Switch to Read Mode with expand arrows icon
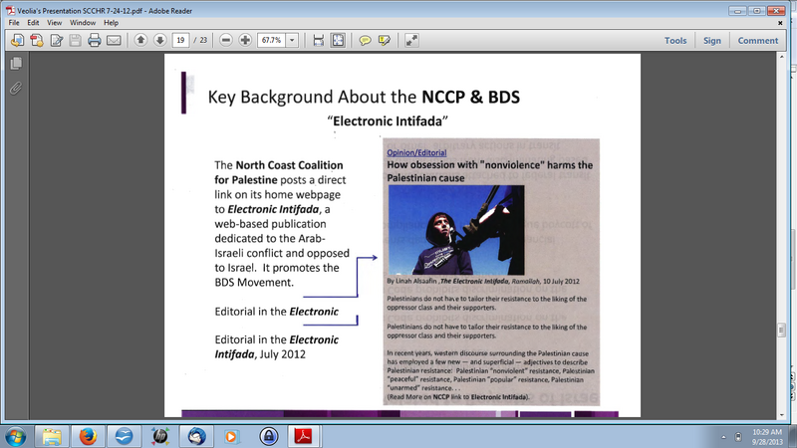The image size is (797, 448). coord(411,40)
